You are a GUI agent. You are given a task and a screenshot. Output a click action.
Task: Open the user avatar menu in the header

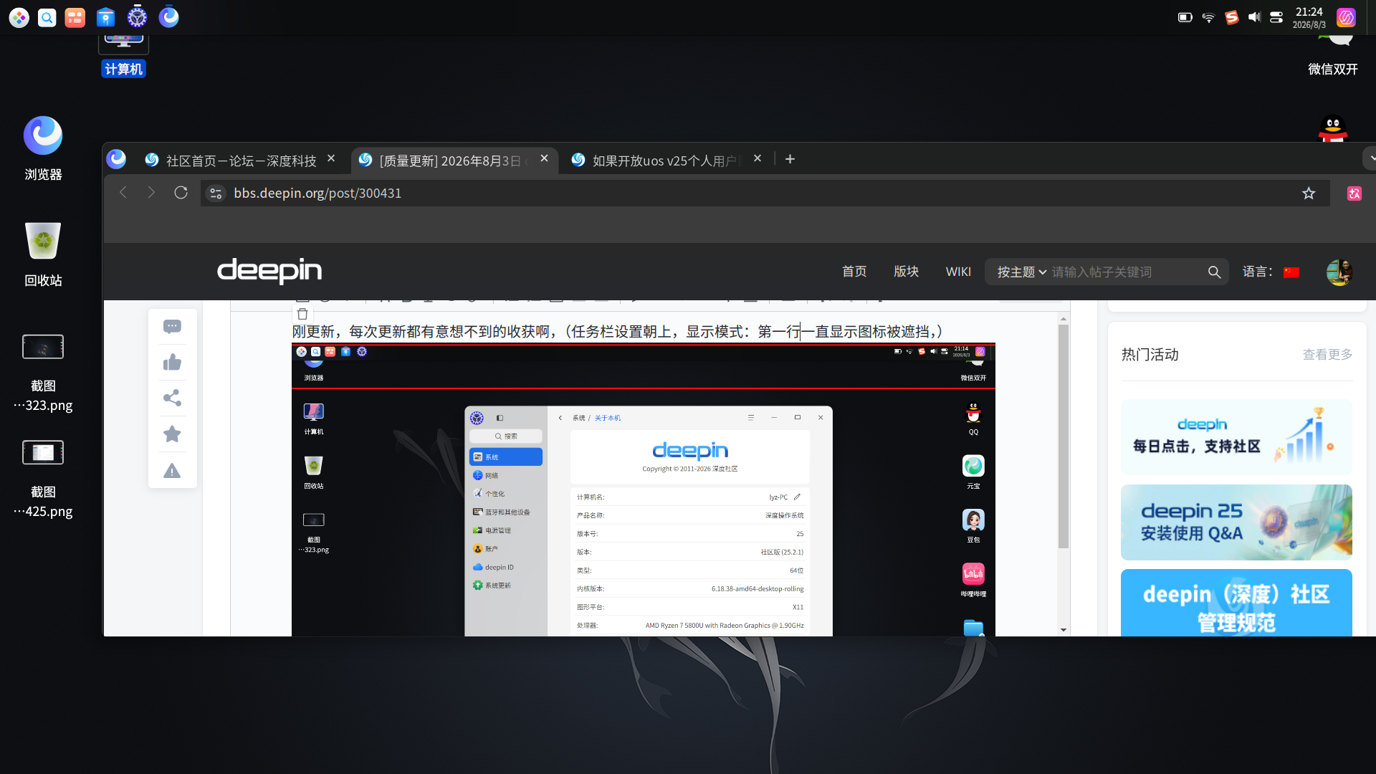(x=1339, y=272)
